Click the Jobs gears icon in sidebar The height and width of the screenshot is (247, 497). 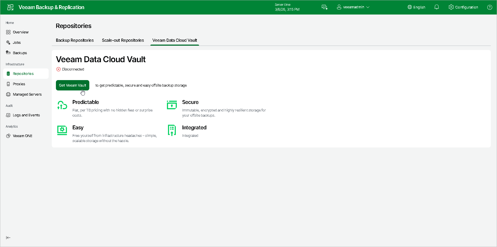8,43
